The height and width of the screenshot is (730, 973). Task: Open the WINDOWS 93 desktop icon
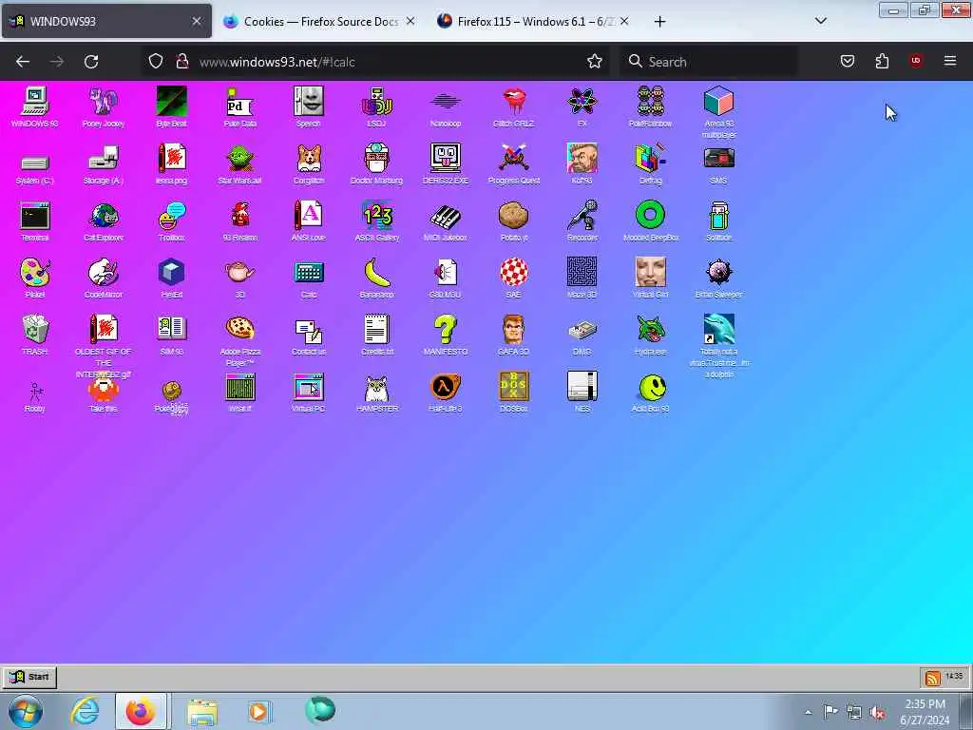35,101
